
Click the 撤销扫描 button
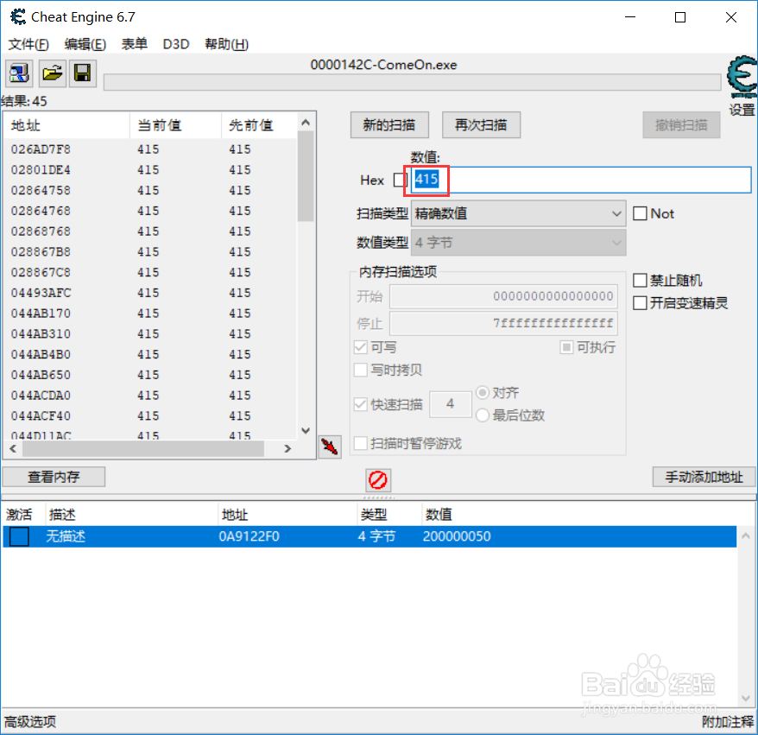point(682,125)
